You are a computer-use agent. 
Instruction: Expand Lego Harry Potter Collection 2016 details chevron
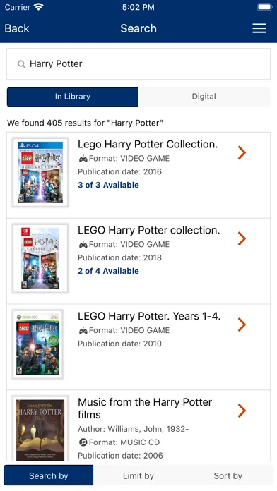(x=242, y=153)
